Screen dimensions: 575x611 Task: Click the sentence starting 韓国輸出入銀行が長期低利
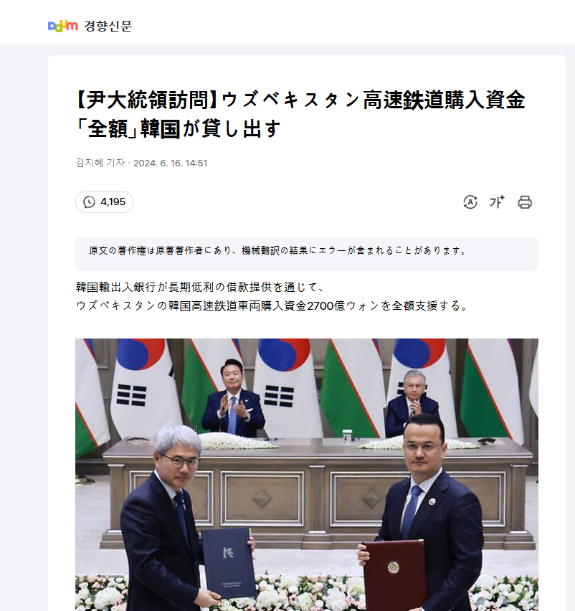(200, 287)
